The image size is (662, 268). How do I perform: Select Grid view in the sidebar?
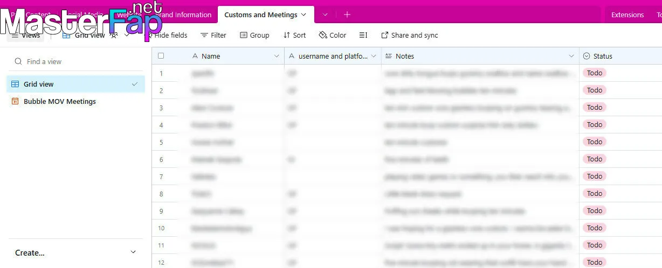click(x=75, y=84)
